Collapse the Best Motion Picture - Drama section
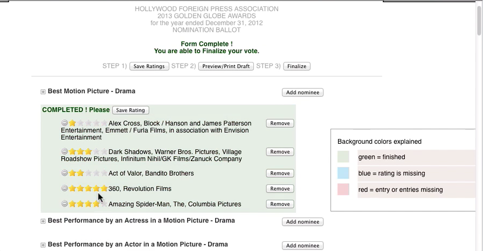 [43, 92]
